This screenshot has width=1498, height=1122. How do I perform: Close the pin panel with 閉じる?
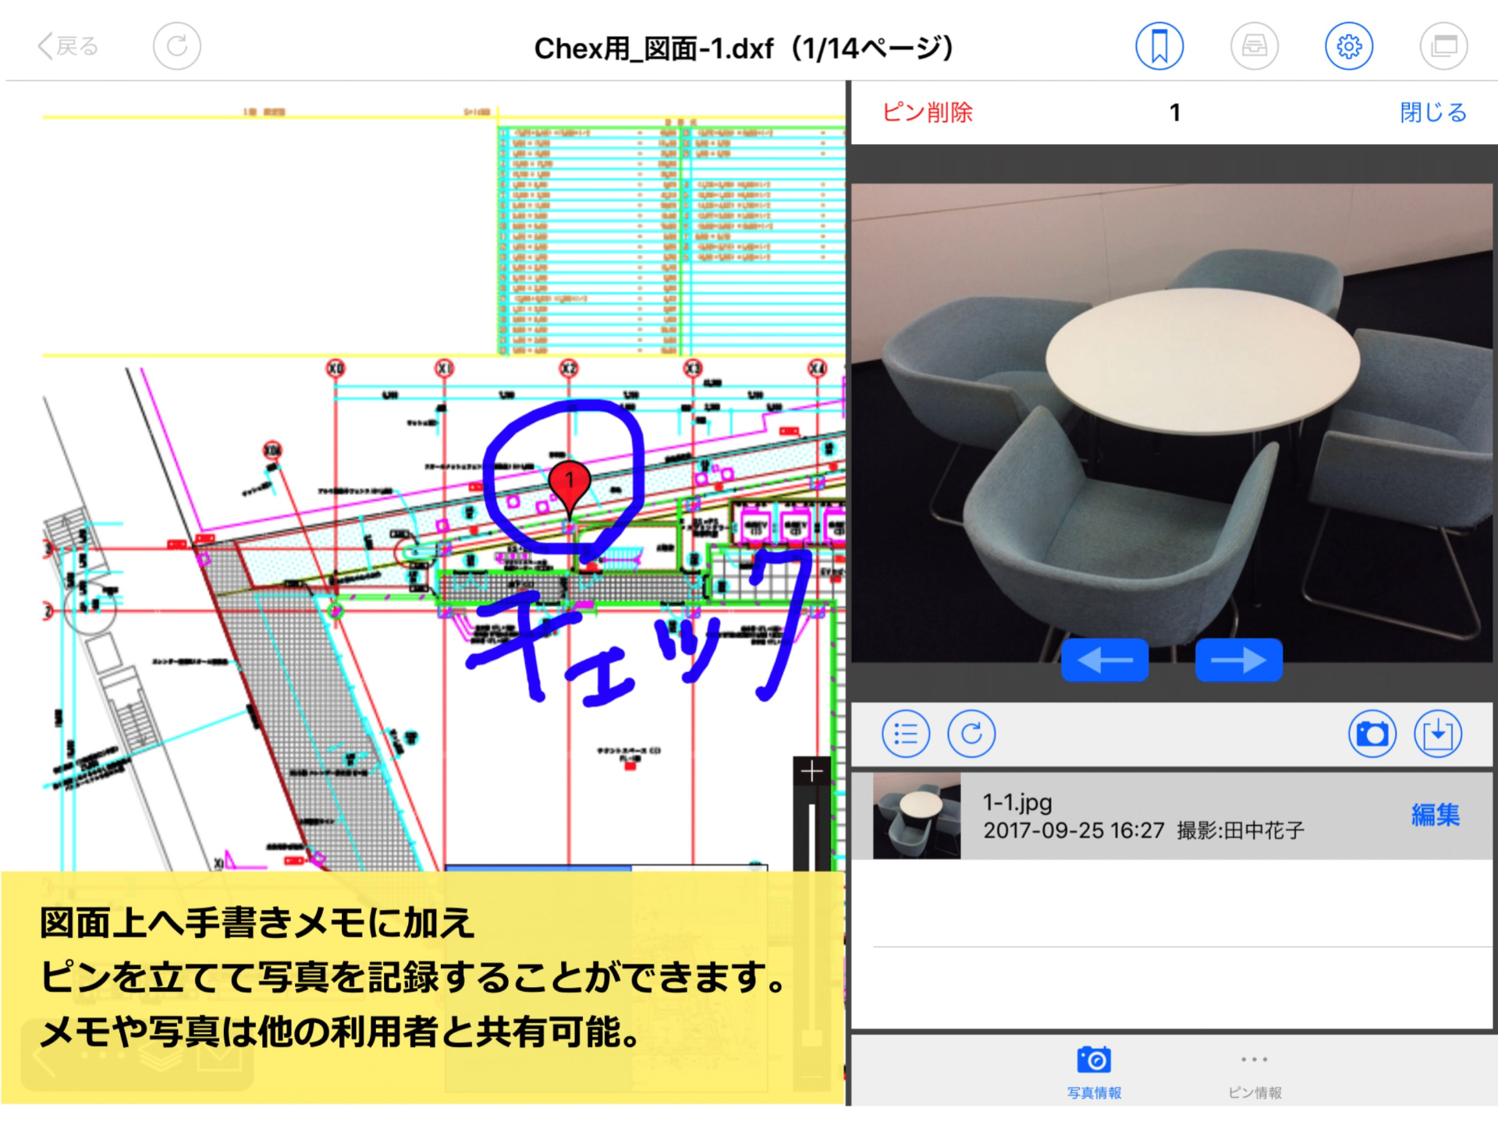(1432, 113)
